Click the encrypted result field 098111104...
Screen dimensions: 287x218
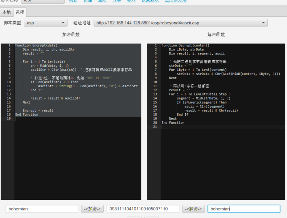[x=143, y=209]
